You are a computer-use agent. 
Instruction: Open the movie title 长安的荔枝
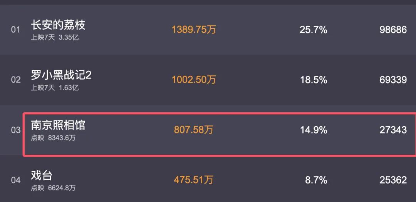tap(58, 25)
